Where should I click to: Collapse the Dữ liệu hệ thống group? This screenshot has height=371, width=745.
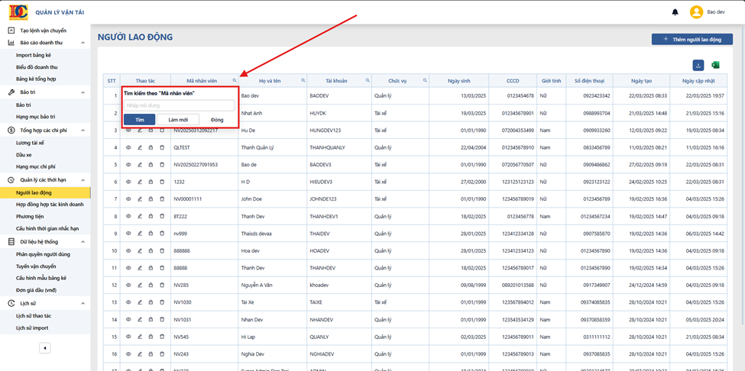83,241
